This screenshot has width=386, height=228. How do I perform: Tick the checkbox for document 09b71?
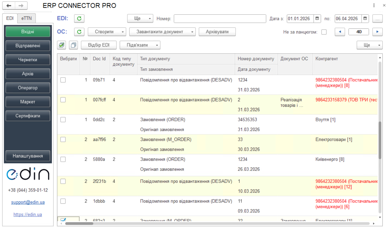coord(63,80)
